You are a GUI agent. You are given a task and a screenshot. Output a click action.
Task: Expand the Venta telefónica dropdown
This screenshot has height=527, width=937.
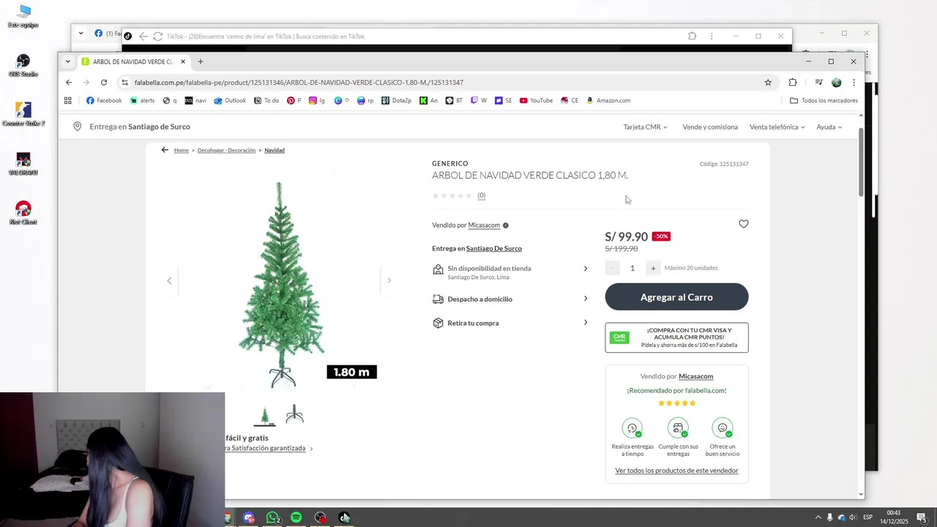click(x=777, y=127)
